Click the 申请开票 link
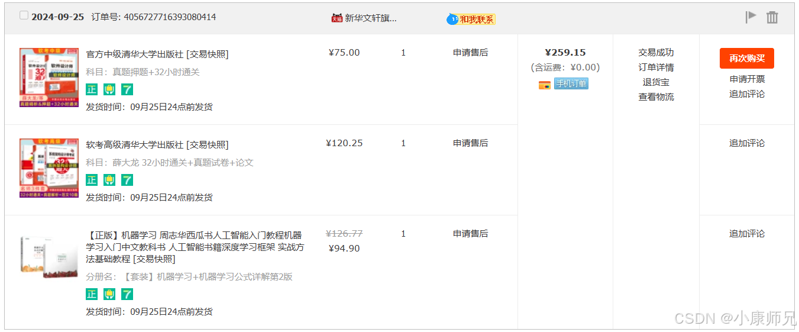 (747, 79)
